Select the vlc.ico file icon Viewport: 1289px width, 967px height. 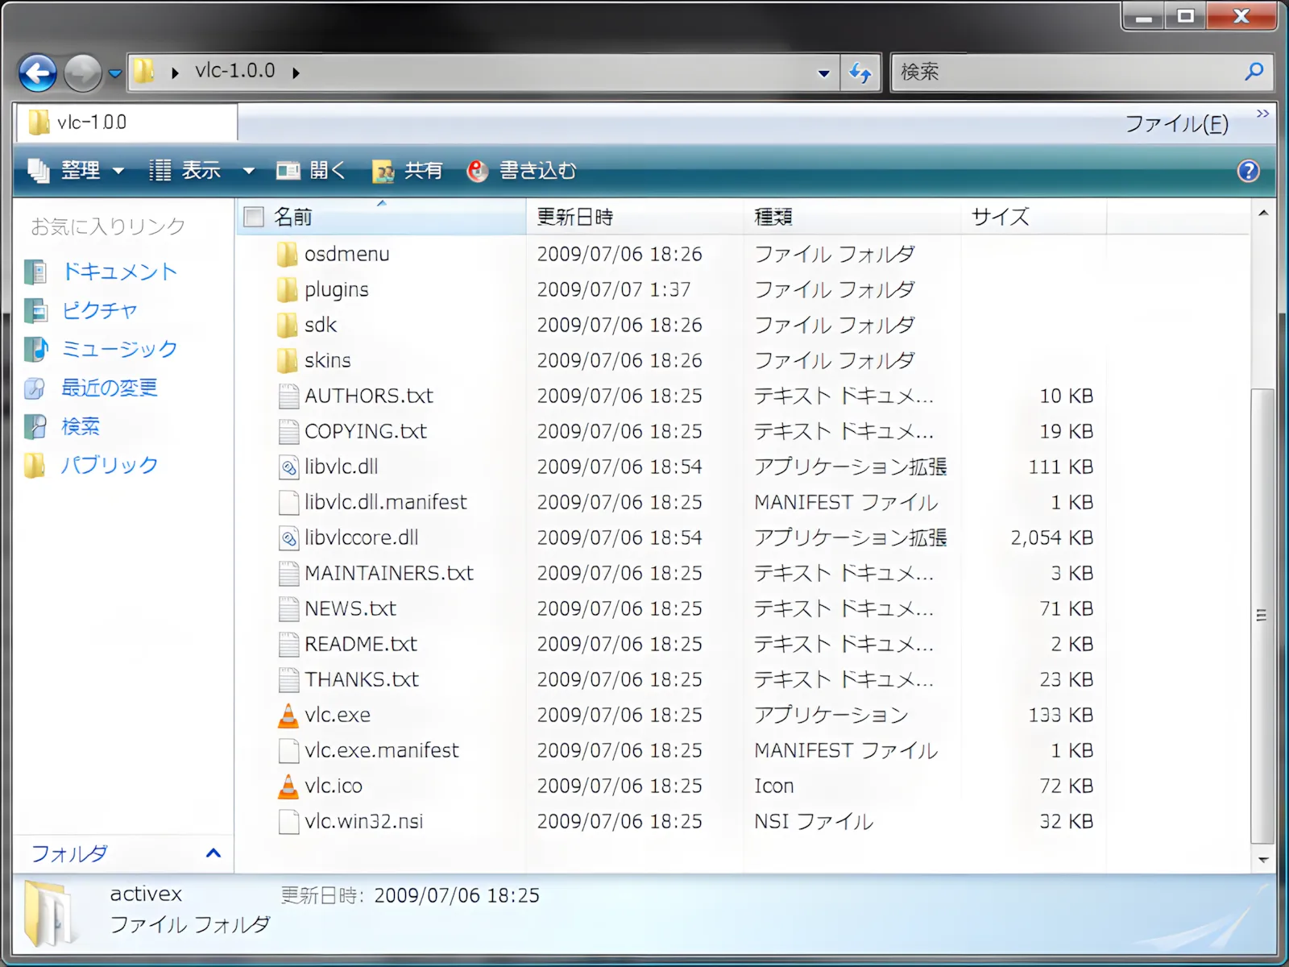[288, 786]
